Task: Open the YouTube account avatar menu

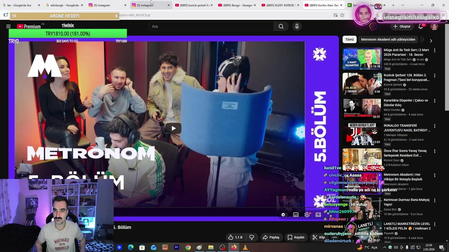Action: [434, 26]
